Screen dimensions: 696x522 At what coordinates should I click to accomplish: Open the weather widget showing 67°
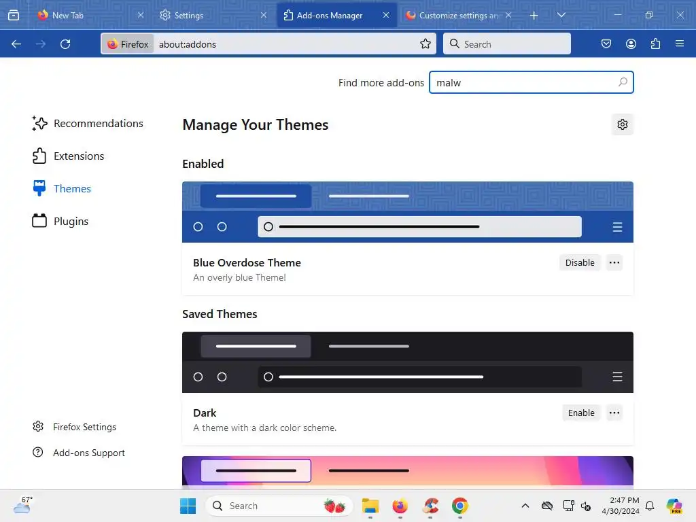23,505
